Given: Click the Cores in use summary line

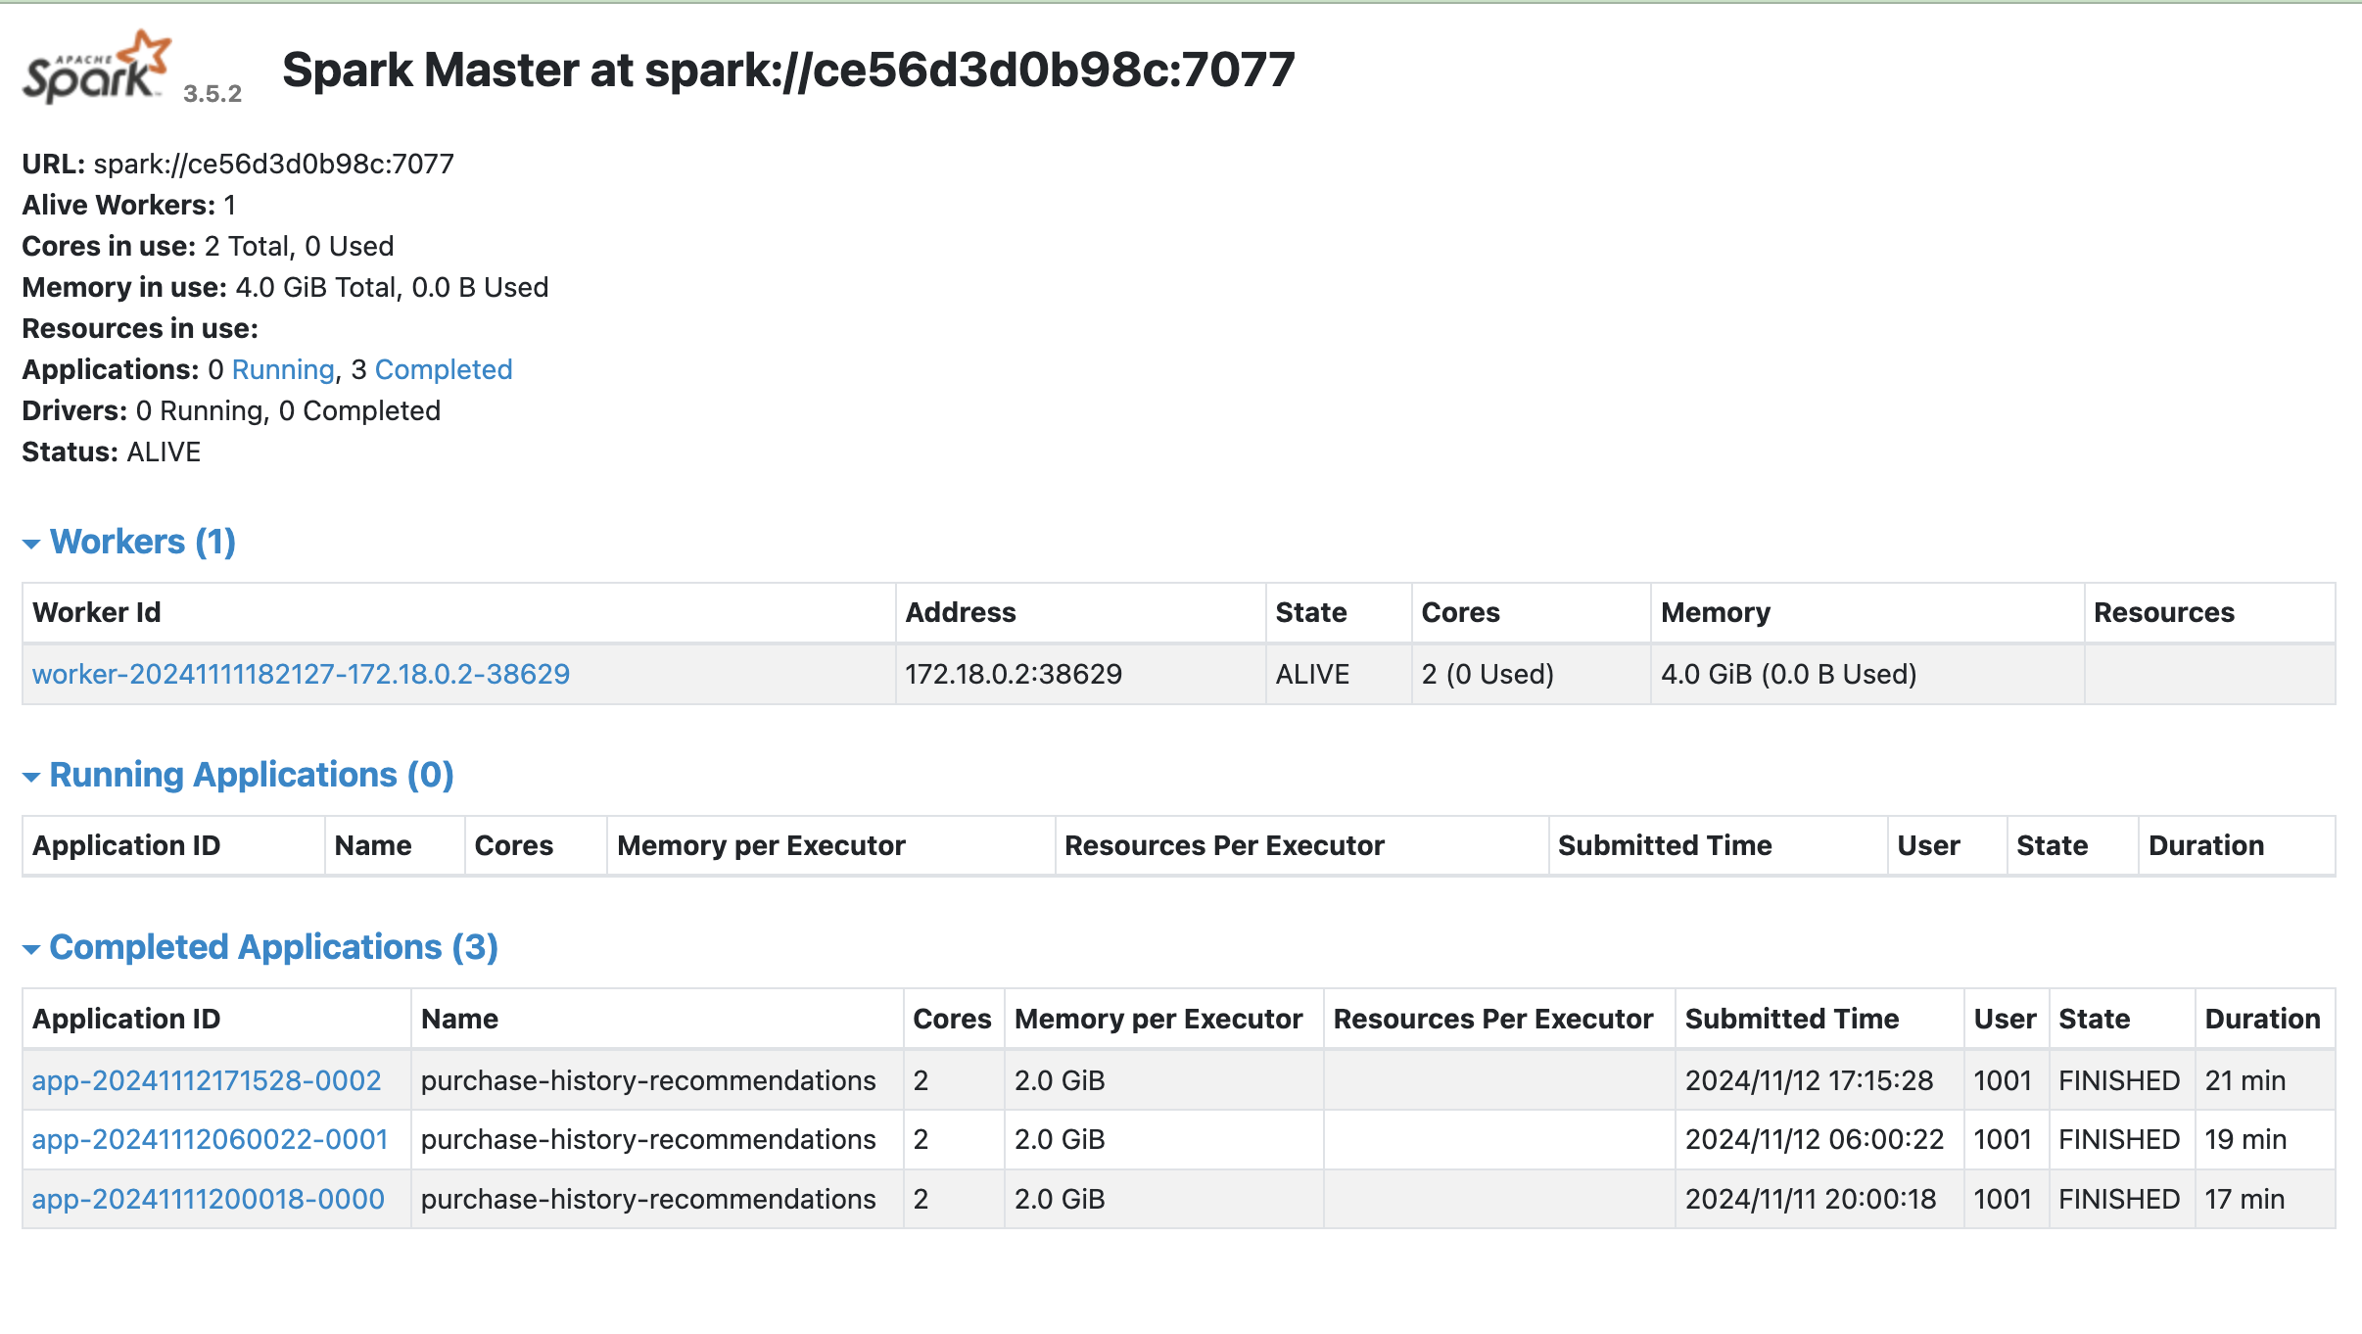Looking at the screenshot, I should pos(208,246).
